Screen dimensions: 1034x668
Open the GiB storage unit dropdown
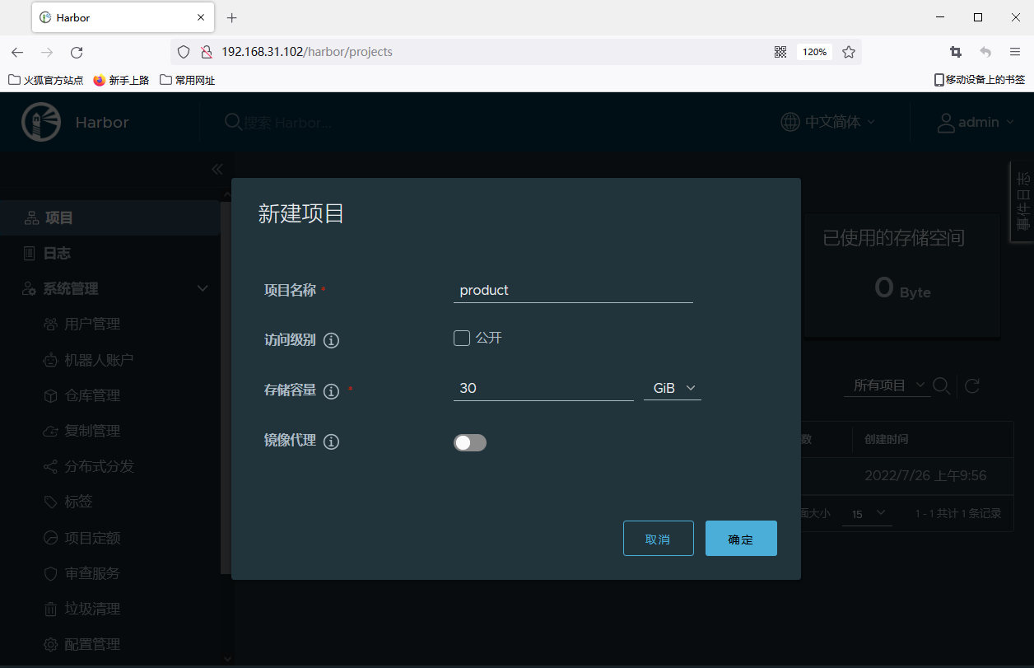[x=673, y=388]
